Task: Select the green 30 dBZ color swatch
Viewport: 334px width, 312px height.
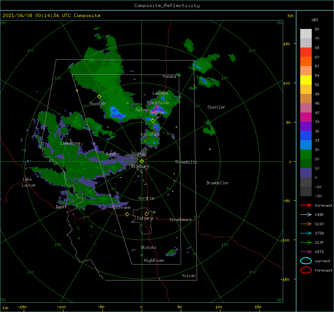Action: click(306, 154)
